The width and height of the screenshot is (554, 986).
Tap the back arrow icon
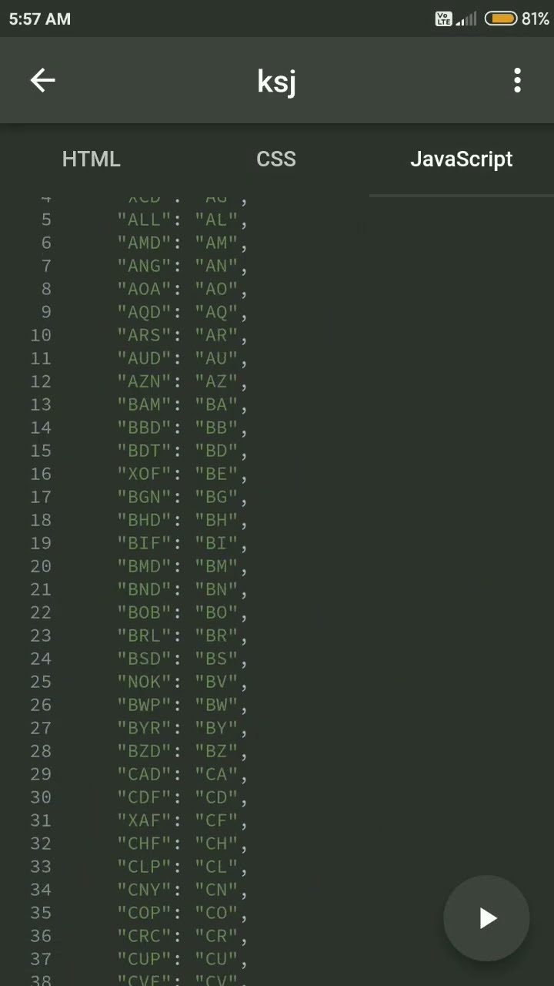click(x=43, y=80)
